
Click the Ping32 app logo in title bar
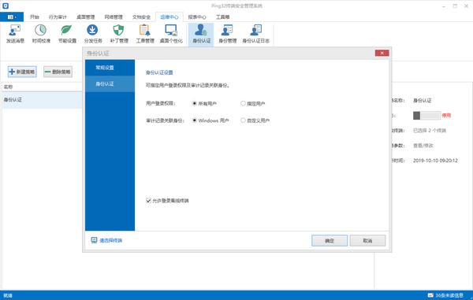pyautogui.click(x=6, y=6)
